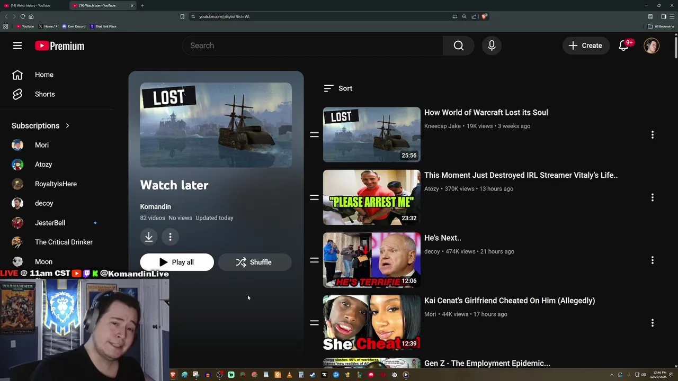The image size is (678, 381).
Task: Download the Watch later playlist
Action: 149,237
